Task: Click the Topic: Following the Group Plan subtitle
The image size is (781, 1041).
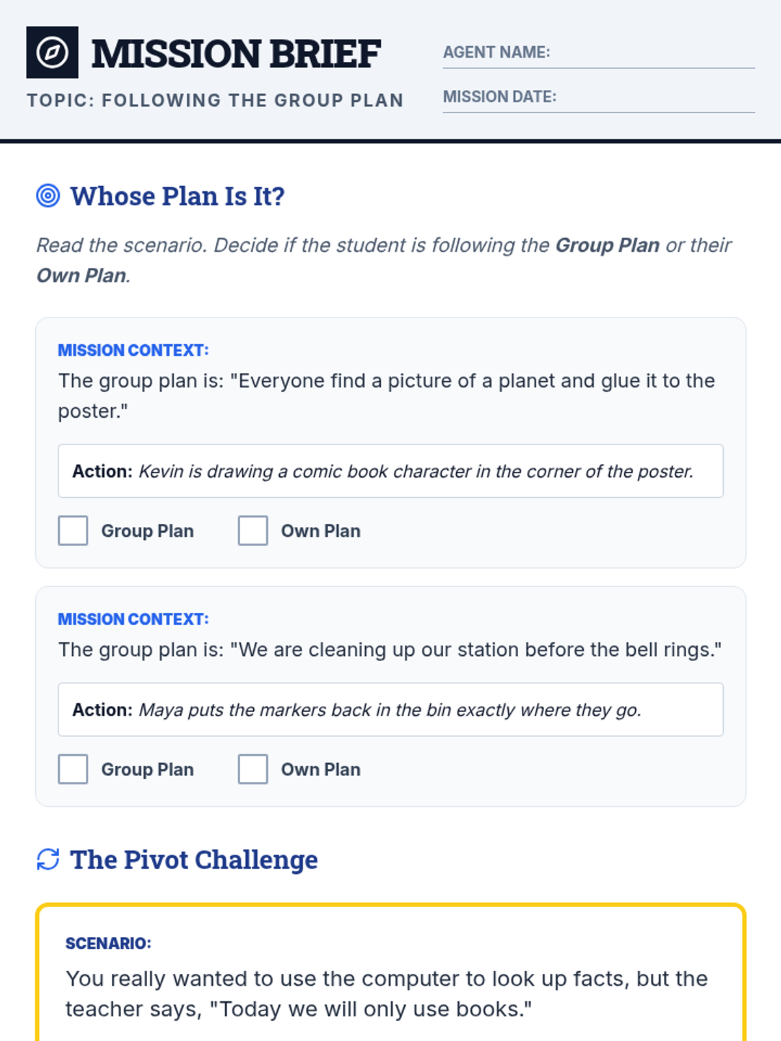Action: click(x=215, y=100)
